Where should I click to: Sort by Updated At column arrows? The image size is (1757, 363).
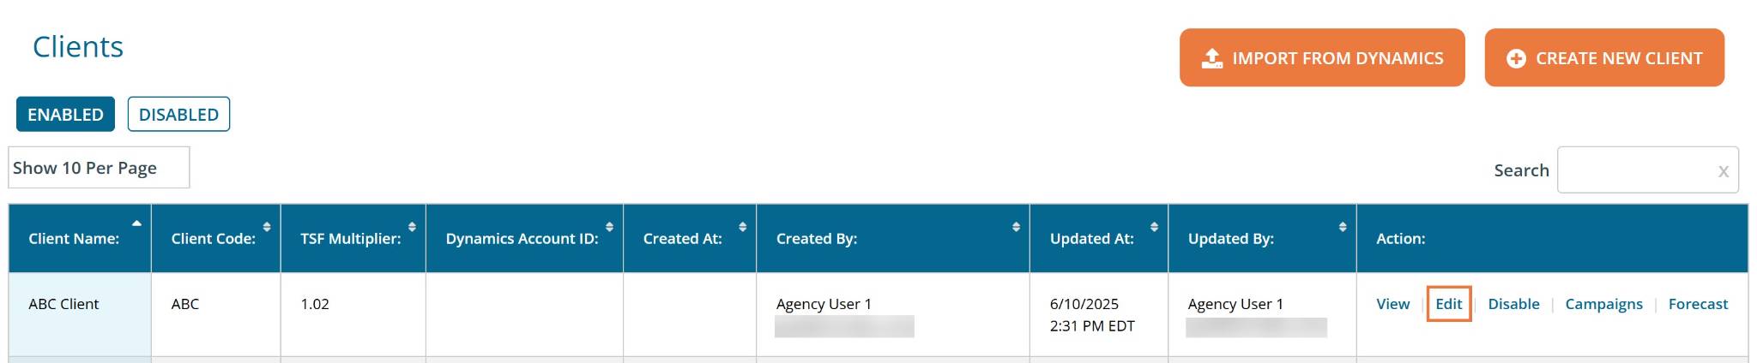tap(1154, 227)
